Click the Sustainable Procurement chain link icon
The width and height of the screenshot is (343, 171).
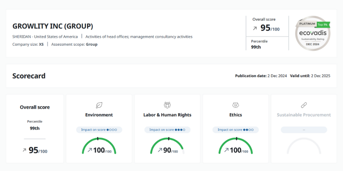(x=304, y=105)
